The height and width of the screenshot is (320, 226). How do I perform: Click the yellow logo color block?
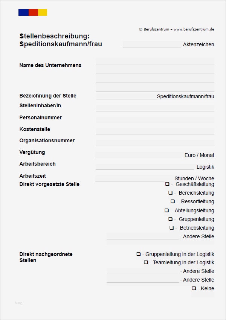coord(43,12)
